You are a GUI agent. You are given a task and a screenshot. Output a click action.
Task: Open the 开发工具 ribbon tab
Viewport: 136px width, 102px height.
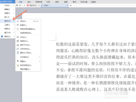[x=84, y=2]
